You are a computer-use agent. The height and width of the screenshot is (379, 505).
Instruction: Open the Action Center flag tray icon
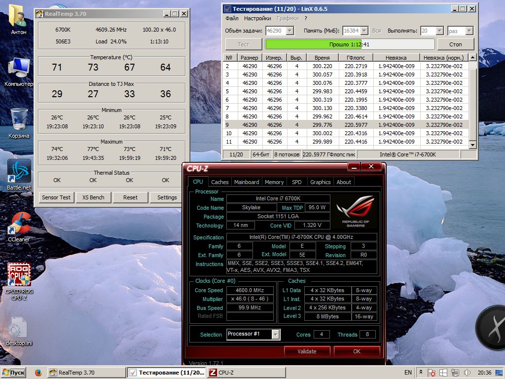click(431, 373)
